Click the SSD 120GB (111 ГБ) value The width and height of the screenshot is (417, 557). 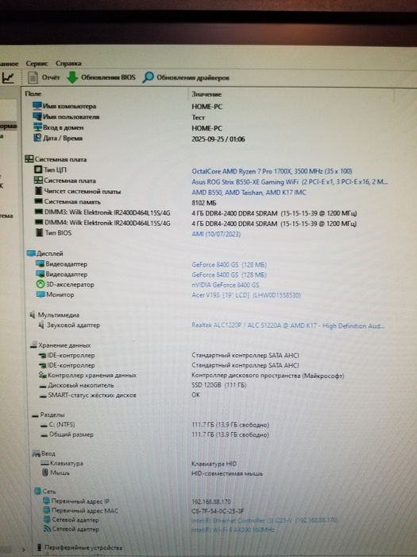pyautogui.click(x=218, y=385)
